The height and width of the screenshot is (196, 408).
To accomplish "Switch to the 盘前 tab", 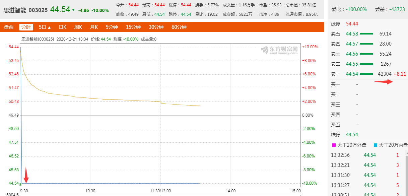I will tap(9, 27).
